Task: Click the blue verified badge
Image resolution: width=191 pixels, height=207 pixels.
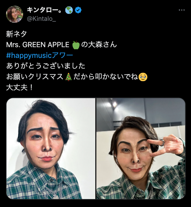Action: (x=78, y=10)
